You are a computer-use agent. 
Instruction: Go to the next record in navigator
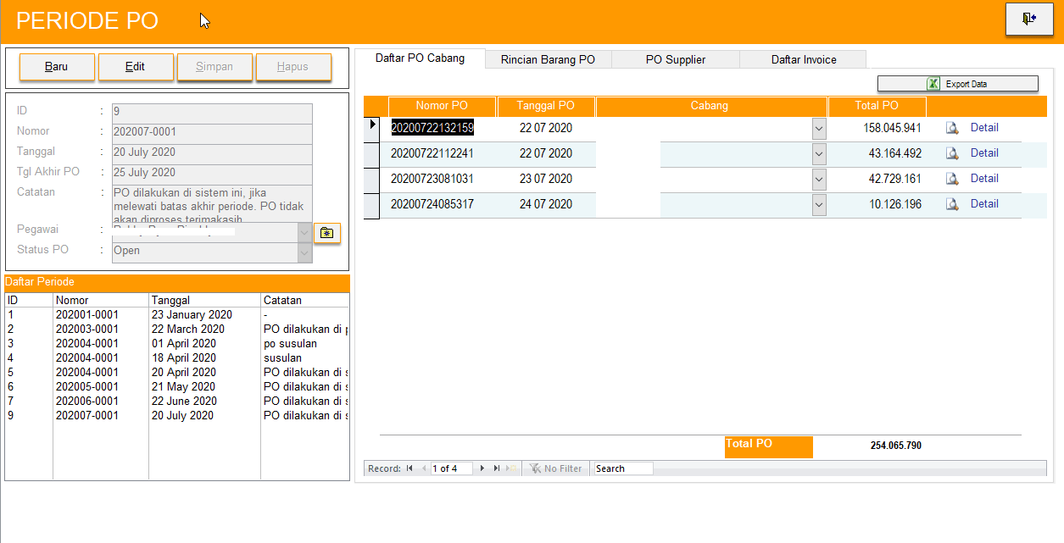click(x=482, y=468)
